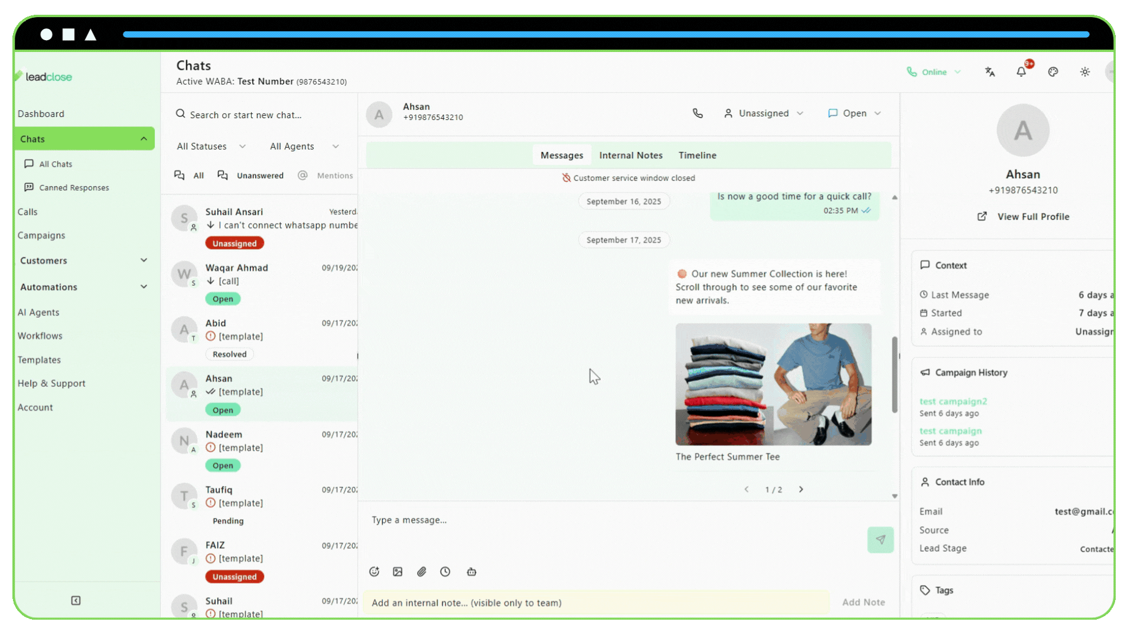This screenshot has width=1134, height=638.
Task: Open All Chats in sidebar
Action: (x=48, y=164)
